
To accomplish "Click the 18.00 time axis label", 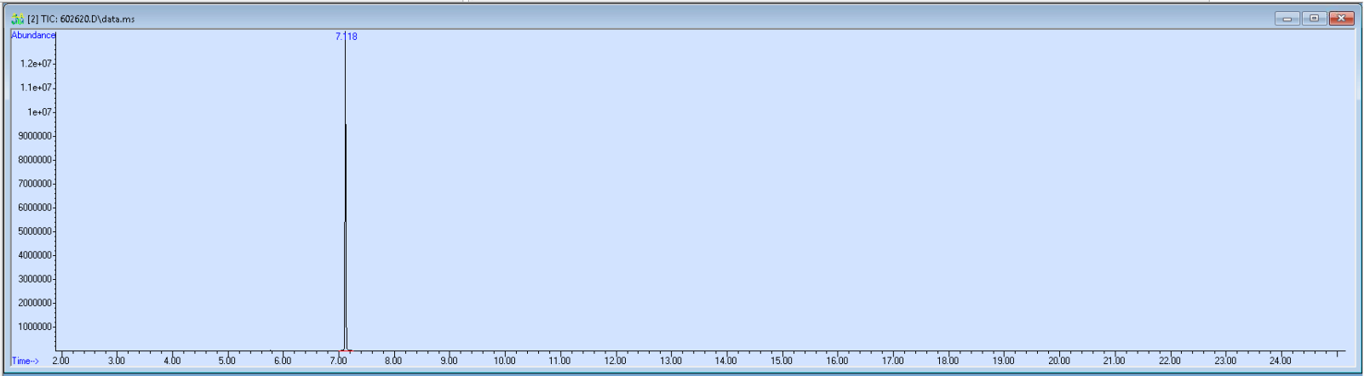I will click(x=948, y=361).
